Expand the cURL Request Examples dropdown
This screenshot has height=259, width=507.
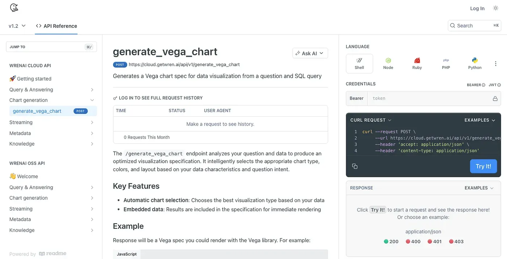(x=479, y=120)
